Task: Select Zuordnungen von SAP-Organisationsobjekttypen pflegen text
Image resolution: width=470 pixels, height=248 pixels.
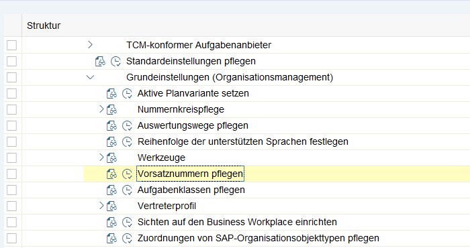Action: click(x=258, y=239)
